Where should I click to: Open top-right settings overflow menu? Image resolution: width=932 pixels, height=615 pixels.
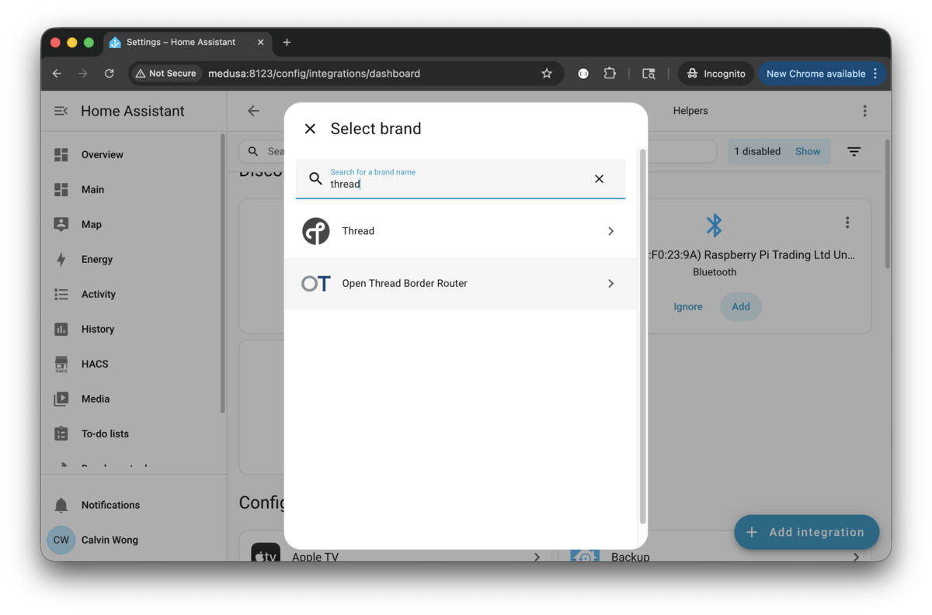[864, 111]
